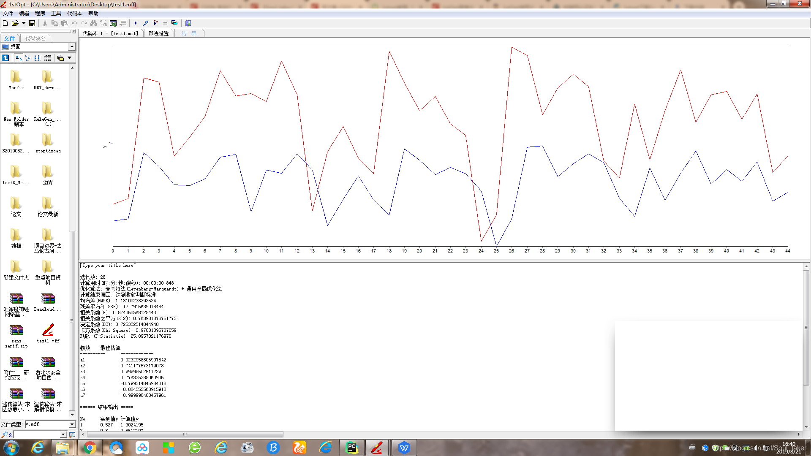This screenshot has width=811, height=456.
Task: Switch to the 算法设置 tab
Action: click(x=158, y=33)
